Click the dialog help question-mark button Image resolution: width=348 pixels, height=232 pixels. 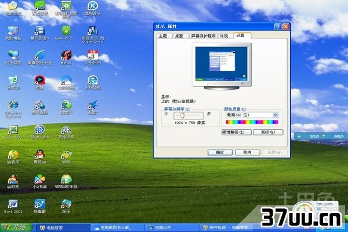click(x=277, y=27)
